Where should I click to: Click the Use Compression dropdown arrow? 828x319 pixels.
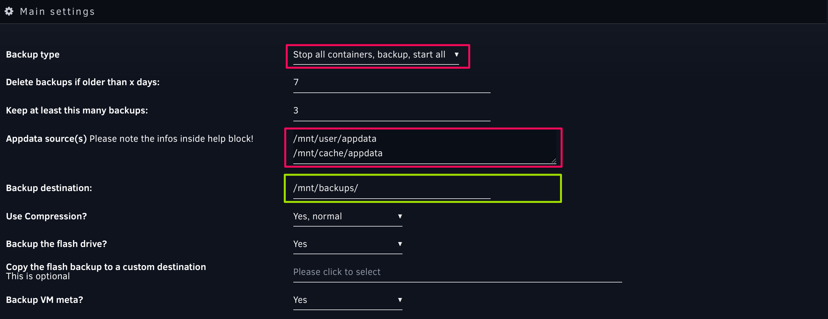click(400, 216)
